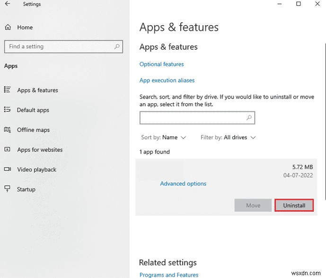
Task: Expand the Filter by All drives dropdown
Action: tap(228, 137)
